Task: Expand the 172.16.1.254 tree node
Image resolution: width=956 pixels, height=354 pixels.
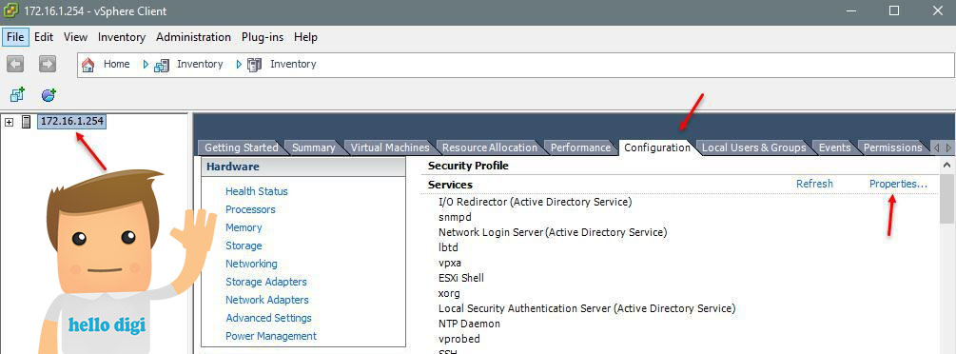Action: pos(10,122)
